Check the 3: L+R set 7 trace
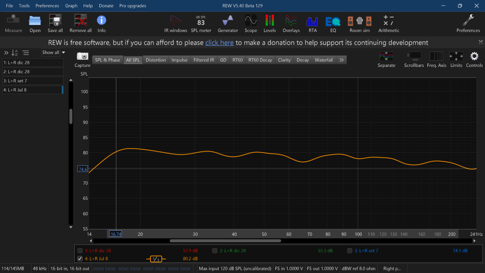This screenshot has height=273, width=485. click(x=350, y=251)
